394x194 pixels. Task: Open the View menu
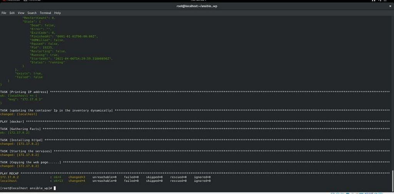(21, 13)
